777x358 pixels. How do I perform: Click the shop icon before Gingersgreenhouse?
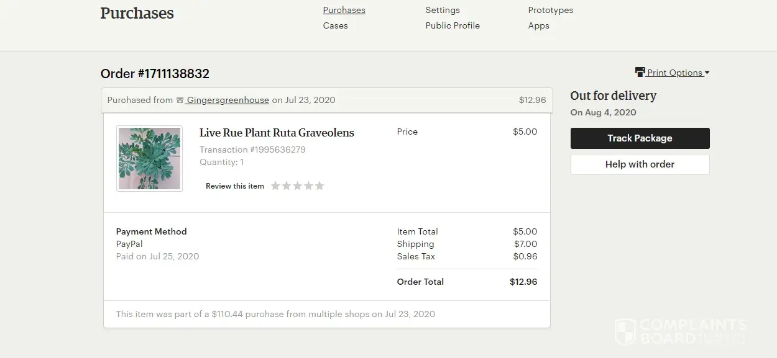tap(180, 101)
